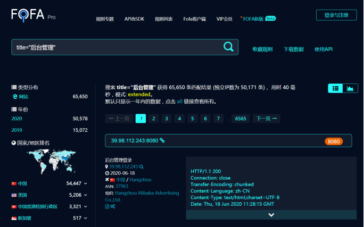Expand the 中国香港特别行政区 row chevron
Screen dimensions: 364x227
pos(86,206)
